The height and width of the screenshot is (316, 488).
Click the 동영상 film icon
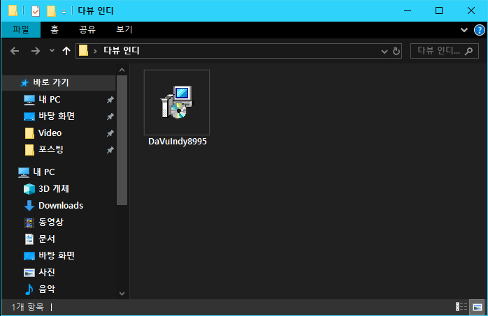tap(29, 223)
